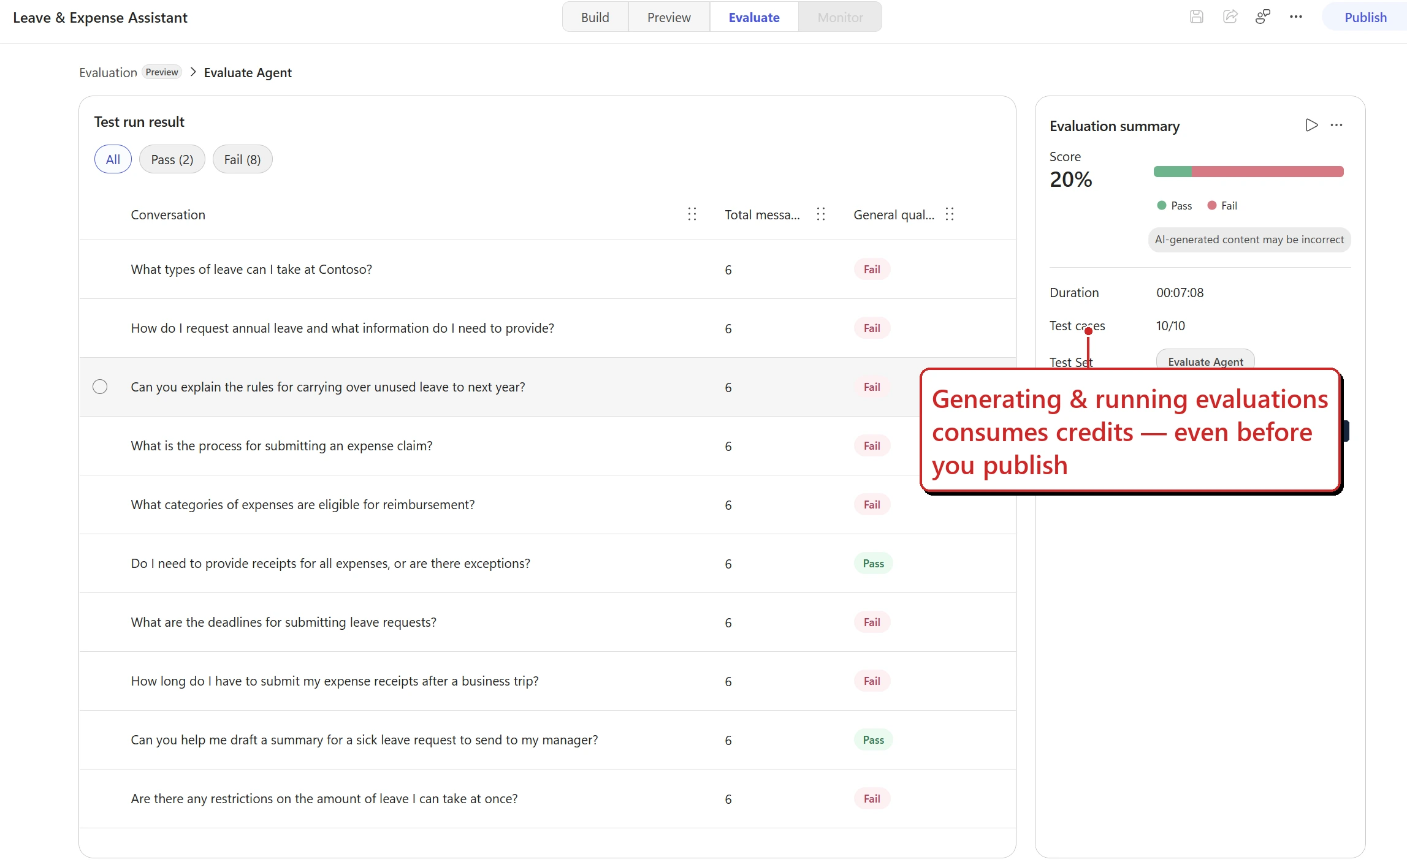This screenshot has height=862, width=1407.
Task: Click the save icon in top toolbar
Action: pos(1197,17)
